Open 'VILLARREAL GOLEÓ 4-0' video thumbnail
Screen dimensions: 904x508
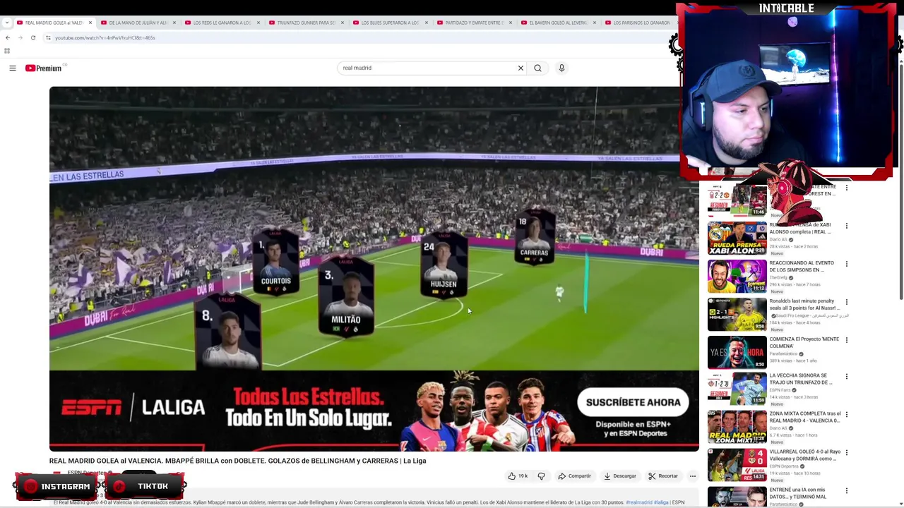point(737,466)
